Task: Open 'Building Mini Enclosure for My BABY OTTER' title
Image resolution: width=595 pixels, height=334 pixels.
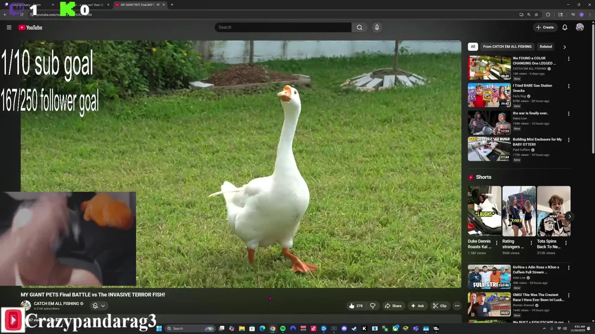Action: tap(537, 141)
